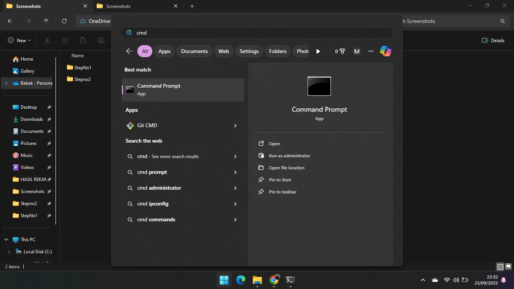This screenshot has height=289, width=514.
Task: Click the search box containing cmd
Action: (x=257, y=33)
